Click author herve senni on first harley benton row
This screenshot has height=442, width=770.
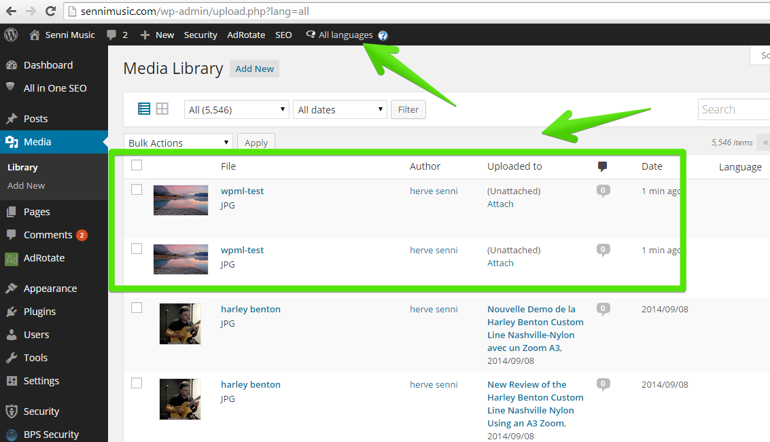[x=434, y=309]
